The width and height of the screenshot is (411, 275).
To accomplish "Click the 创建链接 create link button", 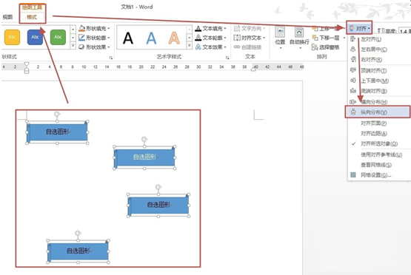I will tap(247, 47).
